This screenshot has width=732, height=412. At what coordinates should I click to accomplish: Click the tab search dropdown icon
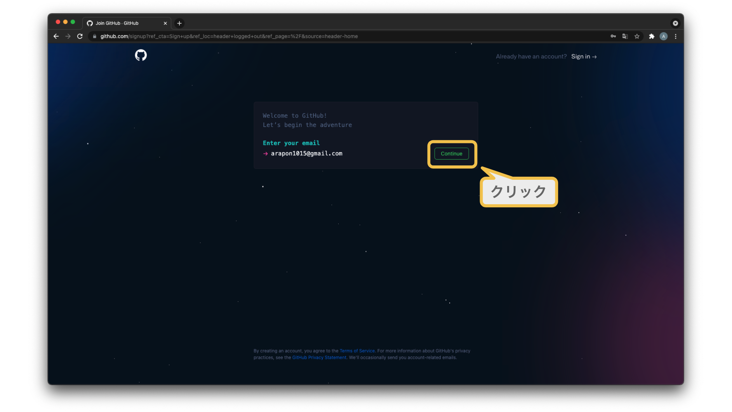[x=675, y=23]
